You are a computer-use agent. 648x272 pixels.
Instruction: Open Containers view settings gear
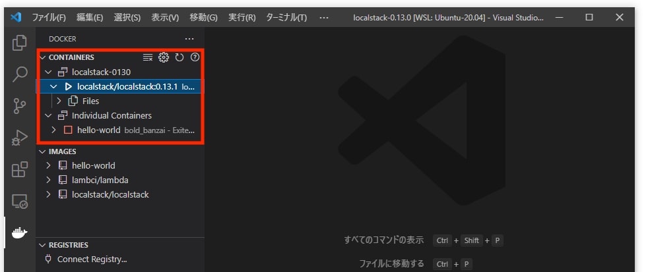coord(164,57)
